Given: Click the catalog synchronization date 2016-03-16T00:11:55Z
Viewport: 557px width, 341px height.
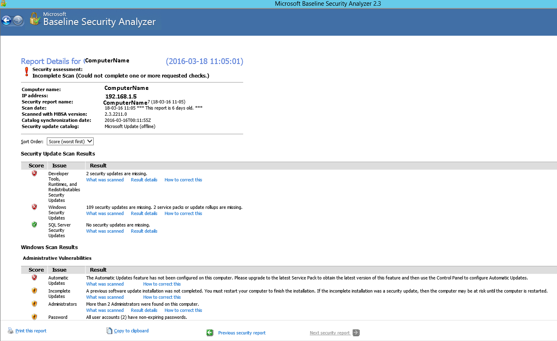Looking at the screenshot, I should tap(128, 120).
